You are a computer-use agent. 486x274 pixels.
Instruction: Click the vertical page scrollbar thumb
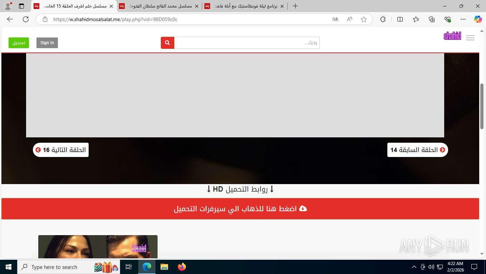tap(482, 106)
